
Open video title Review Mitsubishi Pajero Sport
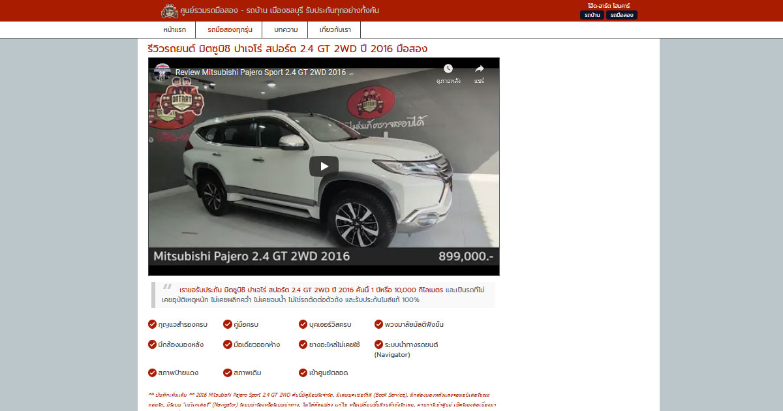[260, 72]
